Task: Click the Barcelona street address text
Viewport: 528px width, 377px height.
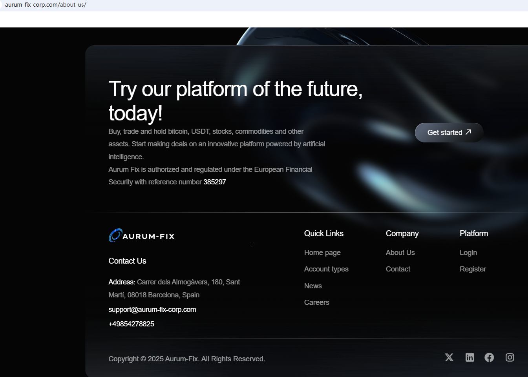Action: coord(188,282)
